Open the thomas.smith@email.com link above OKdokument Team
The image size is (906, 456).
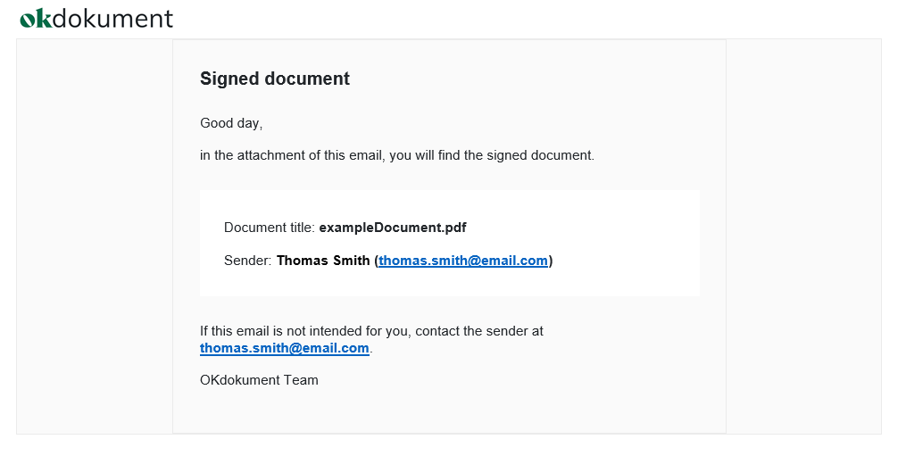pos(284,348)
